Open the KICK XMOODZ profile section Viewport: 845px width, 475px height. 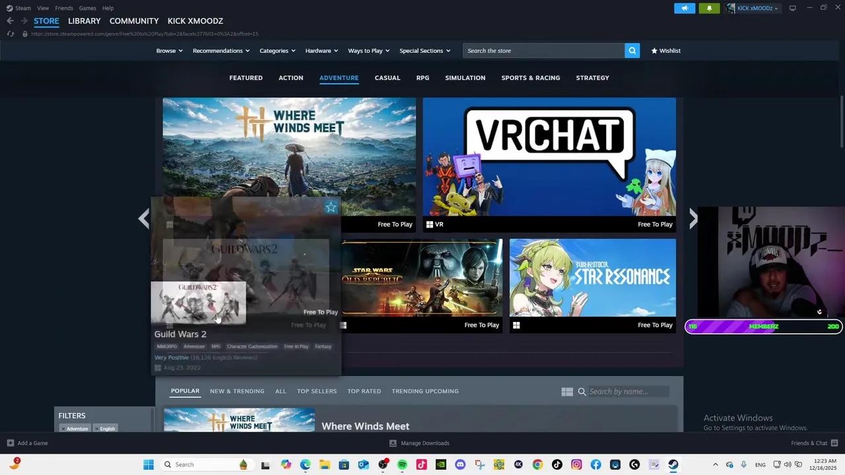tap(195, 21)
